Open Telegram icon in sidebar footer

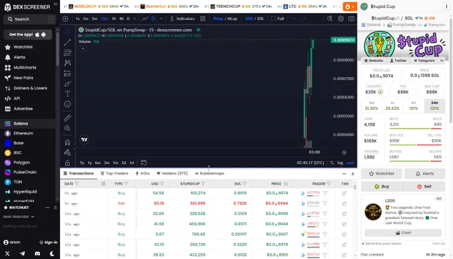(x=22, y=254)
